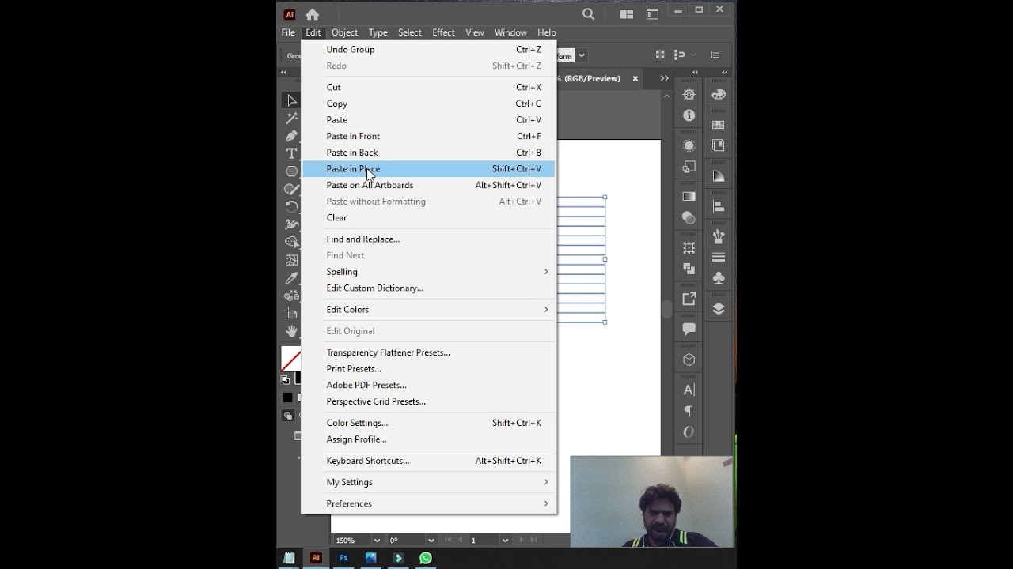Collapse the left tools panel arrows
The width and height of the screenshot is (1013, 569).
284,73
